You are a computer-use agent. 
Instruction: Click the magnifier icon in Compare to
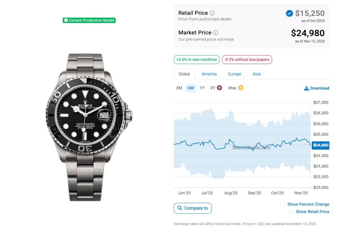pyautogui.click(x=180, y=208)
